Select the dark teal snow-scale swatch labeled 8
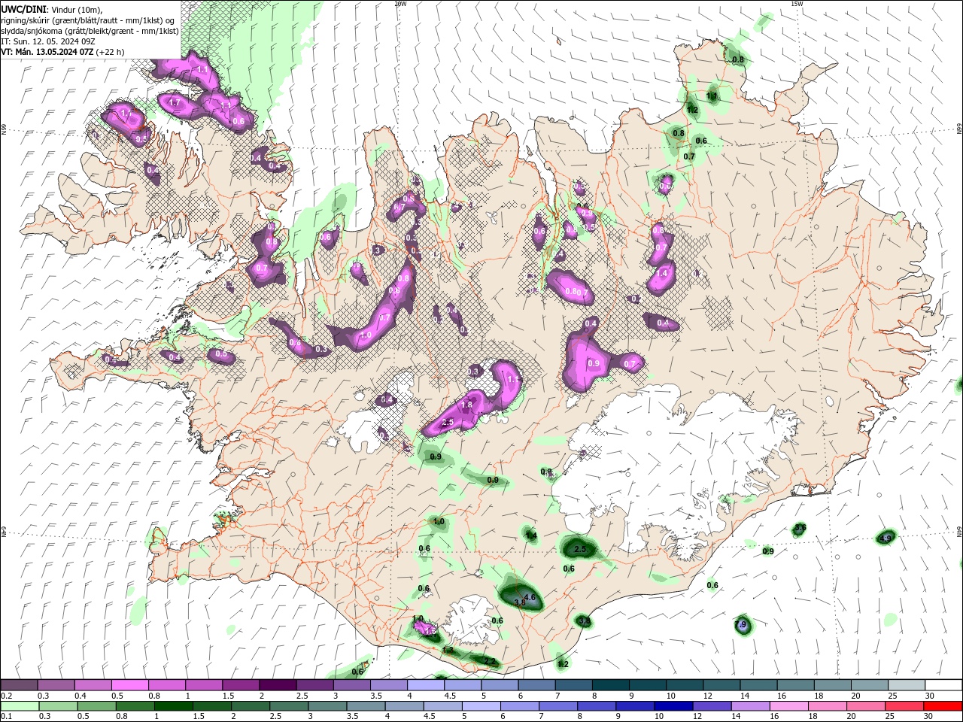The width and height of the screenshot is (963, 722). tap(610, 685)
